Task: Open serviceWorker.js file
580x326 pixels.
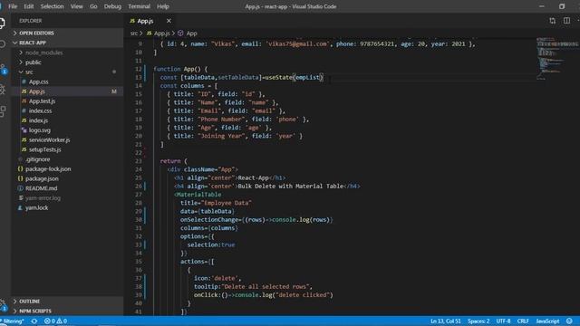Action: pos(50,139)
